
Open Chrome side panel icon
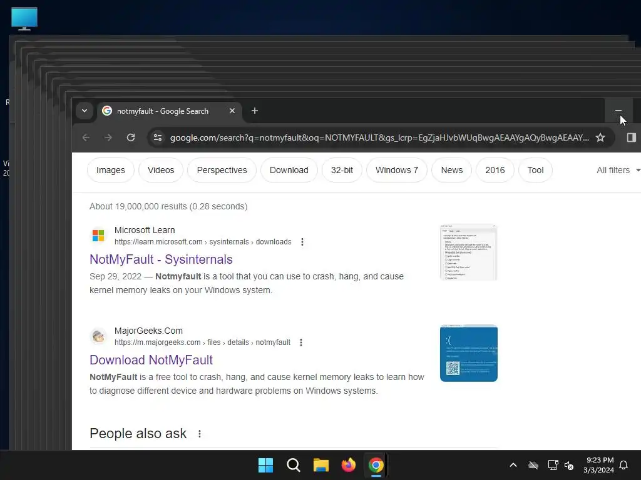click(631, 137)
